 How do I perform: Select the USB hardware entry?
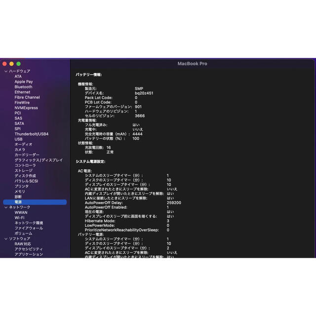coord(19,139)
